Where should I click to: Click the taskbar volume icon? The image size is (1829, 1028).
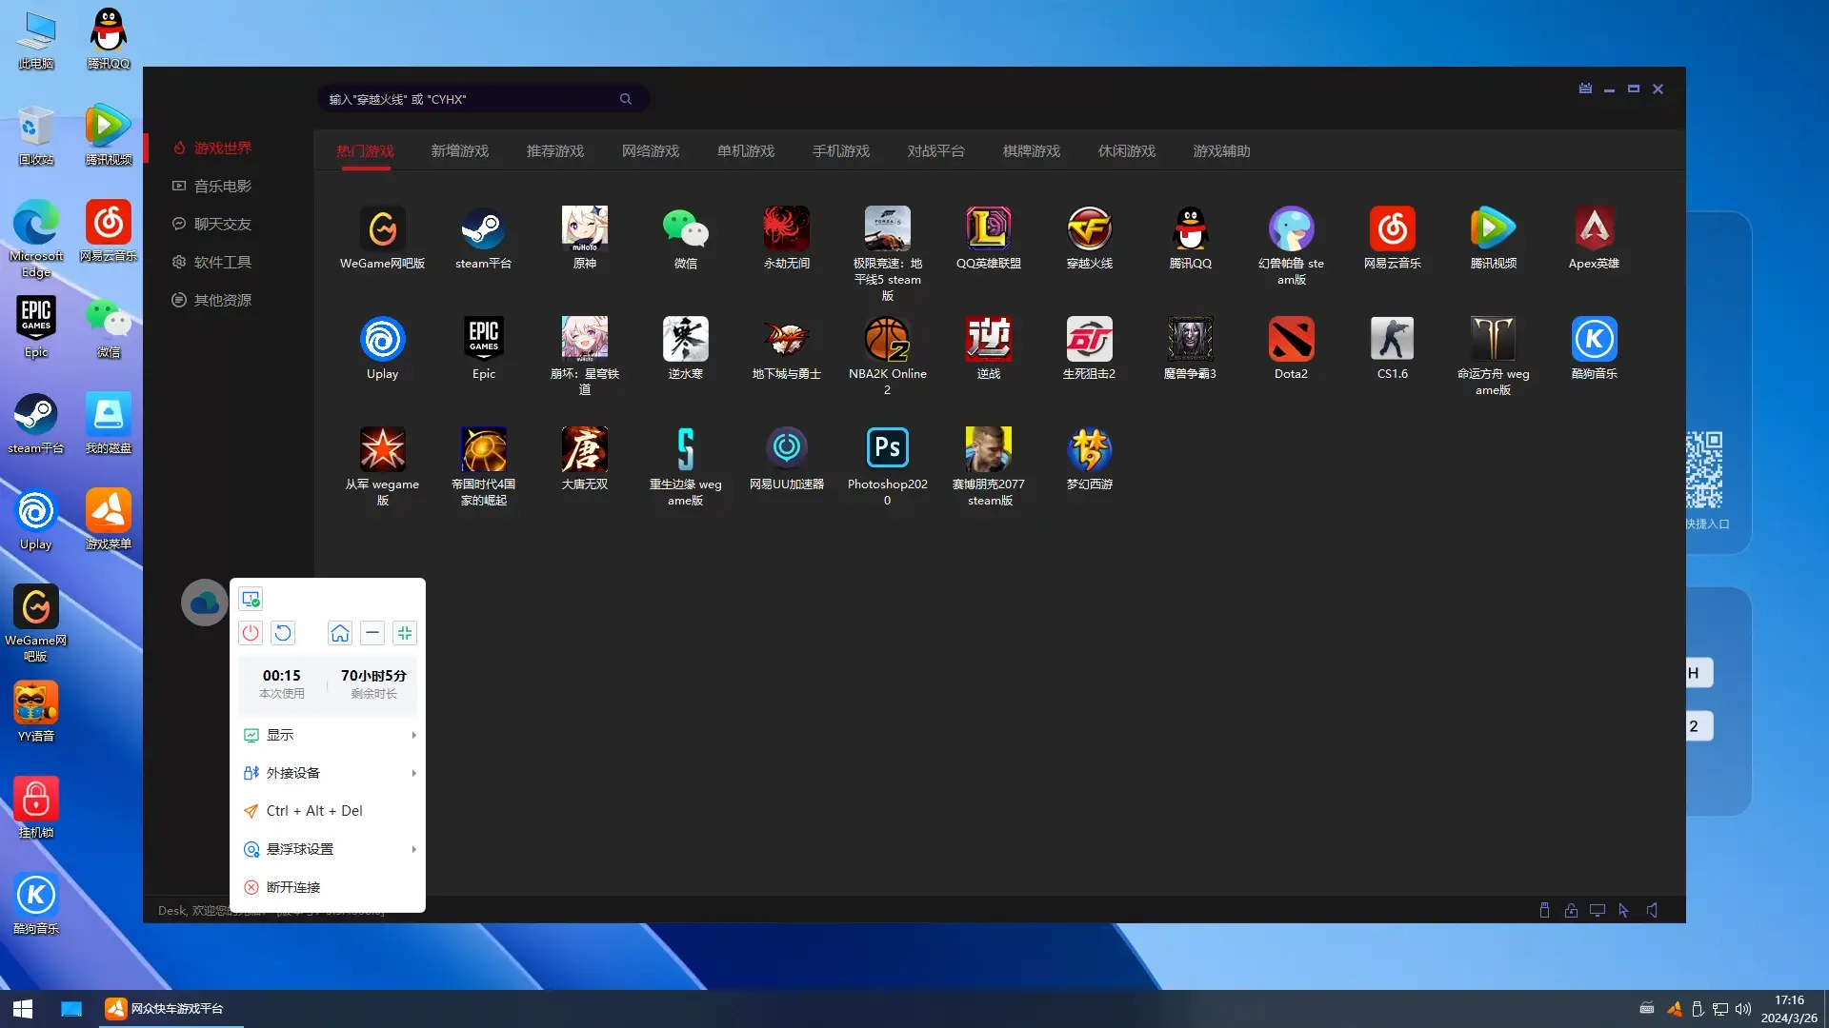point(1743,1009)
